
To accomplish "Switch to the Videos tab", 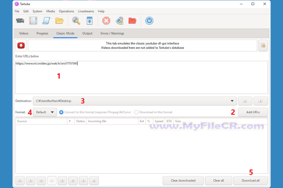I will [24, 33].
